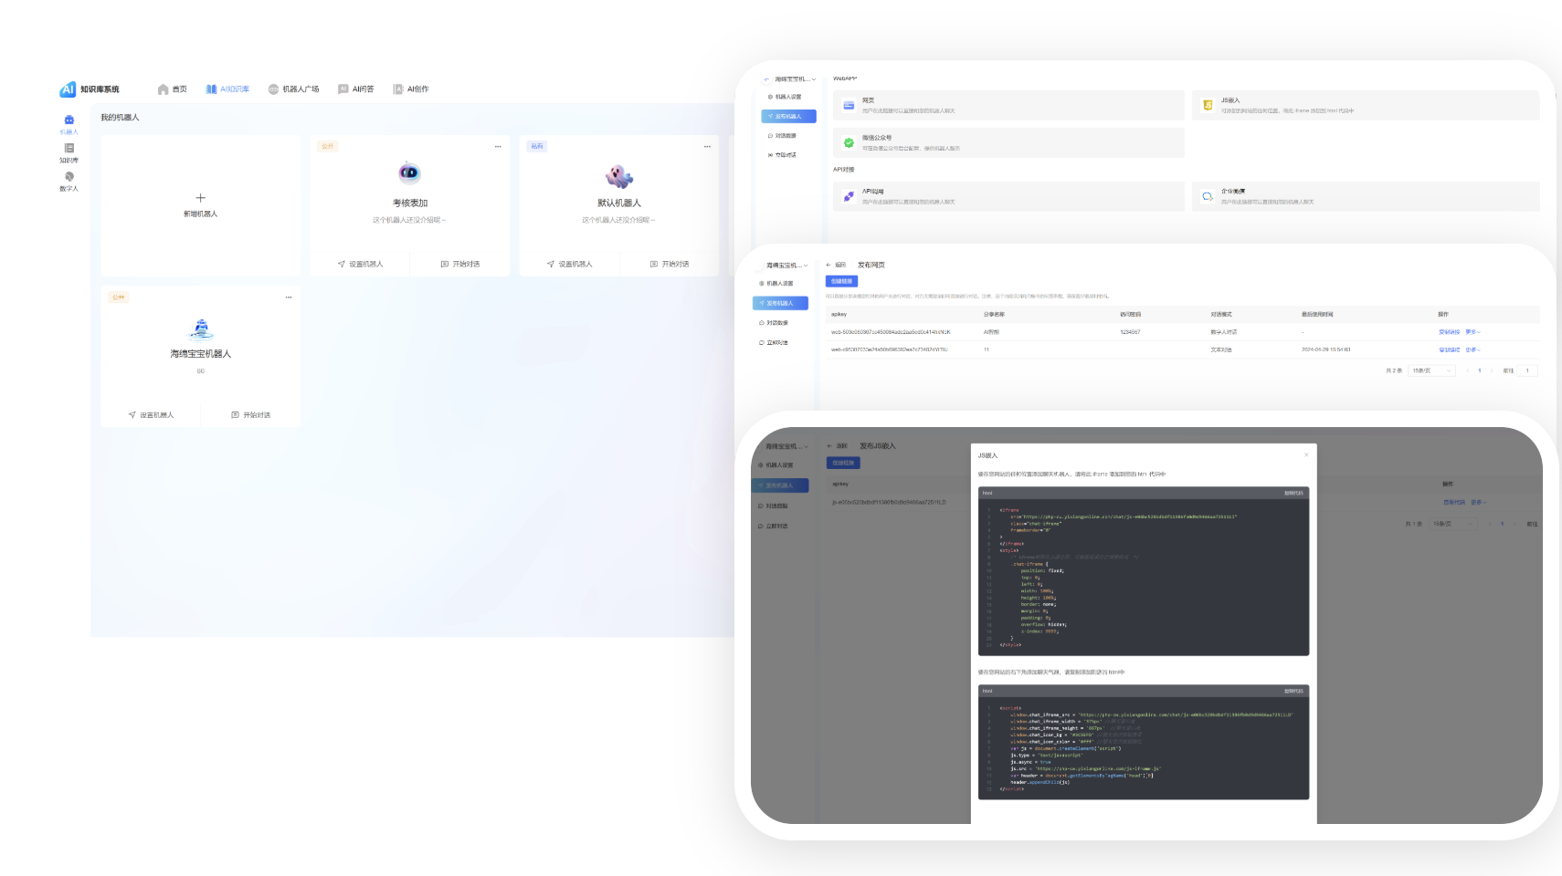Screen dimensions: 1562x876
Task: Click the AI 知识库系统 logo
Action: coord(90,89)
